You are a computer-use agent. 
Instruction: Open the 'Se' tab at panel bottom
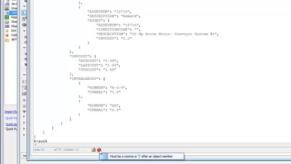(25, 156)
